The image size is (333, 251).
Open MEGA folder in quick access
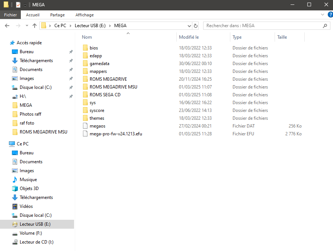click(26, 105)
